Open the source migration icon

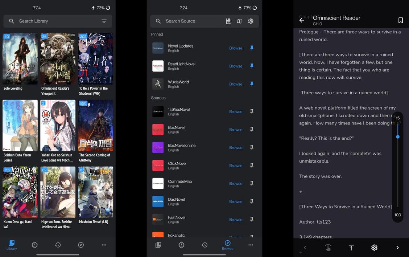coord(239,21)
